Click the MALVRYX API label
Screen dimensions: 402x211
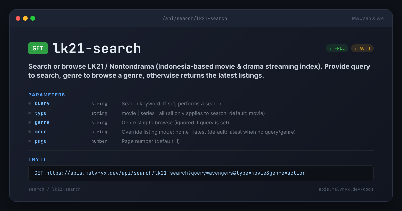point(368,18)
